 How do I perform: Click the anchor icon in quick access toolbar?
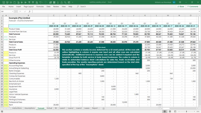click(58, 3)
